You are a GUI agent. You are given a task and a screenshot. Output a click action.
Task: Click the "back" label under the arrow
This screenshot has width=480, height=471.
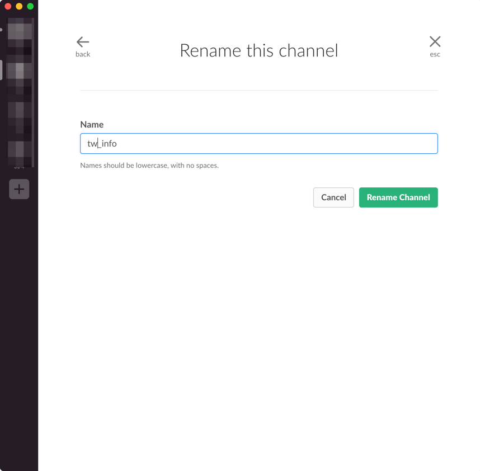point(83,54)
